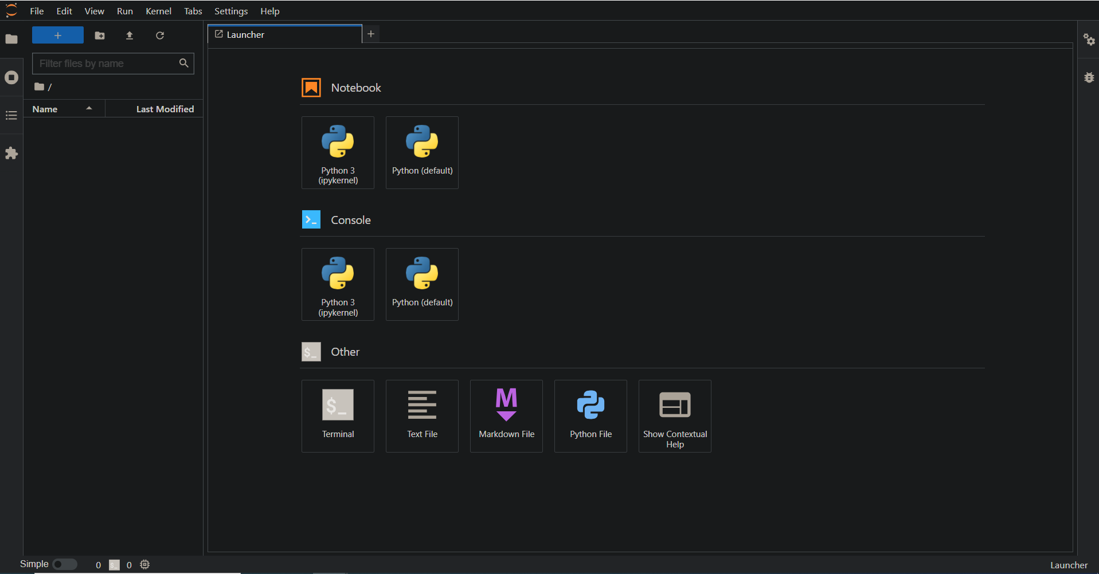Screen dimensions: 1099x574
Task: Sort files by Last Modified column
Action: (165, 109)
